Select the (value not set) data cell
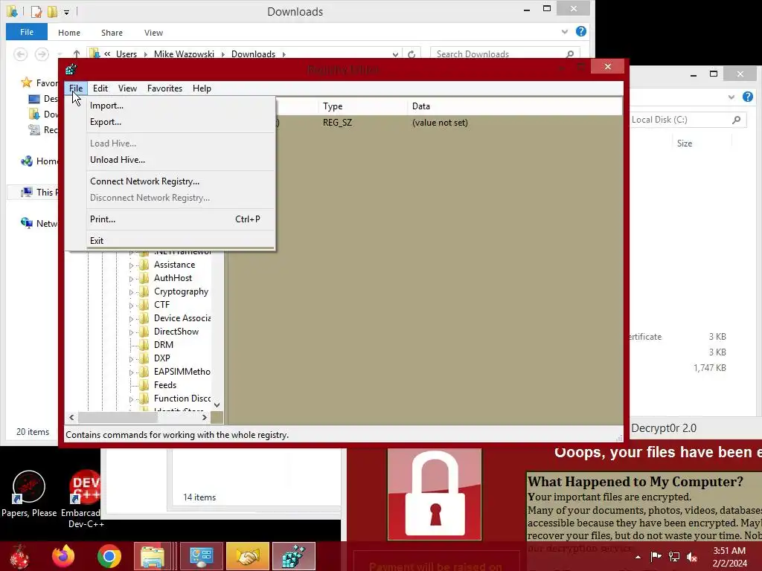762x571 pixels. pos(440,123)
